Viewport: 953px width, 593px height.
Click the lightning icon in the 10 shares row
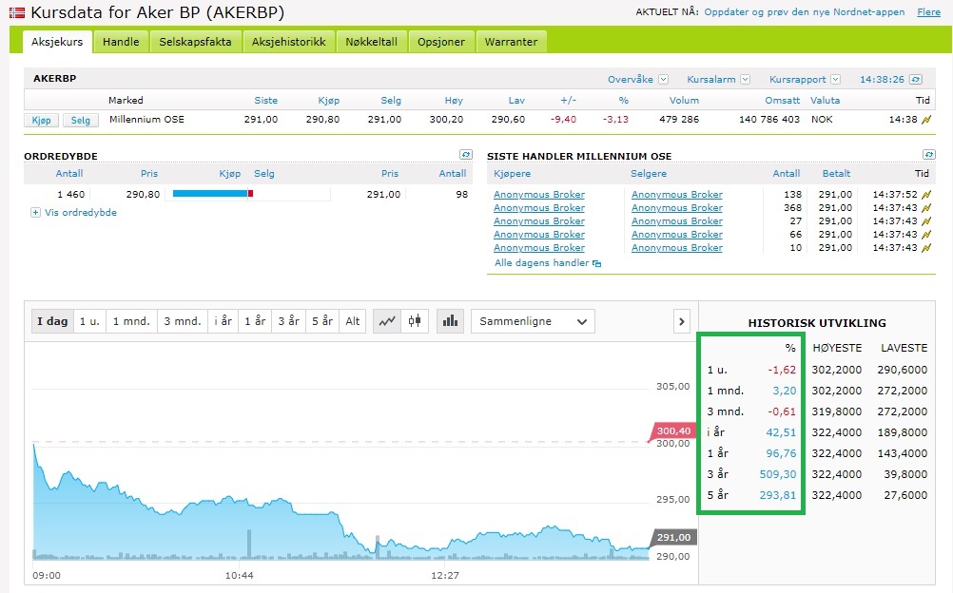click(x=926, y=248)
